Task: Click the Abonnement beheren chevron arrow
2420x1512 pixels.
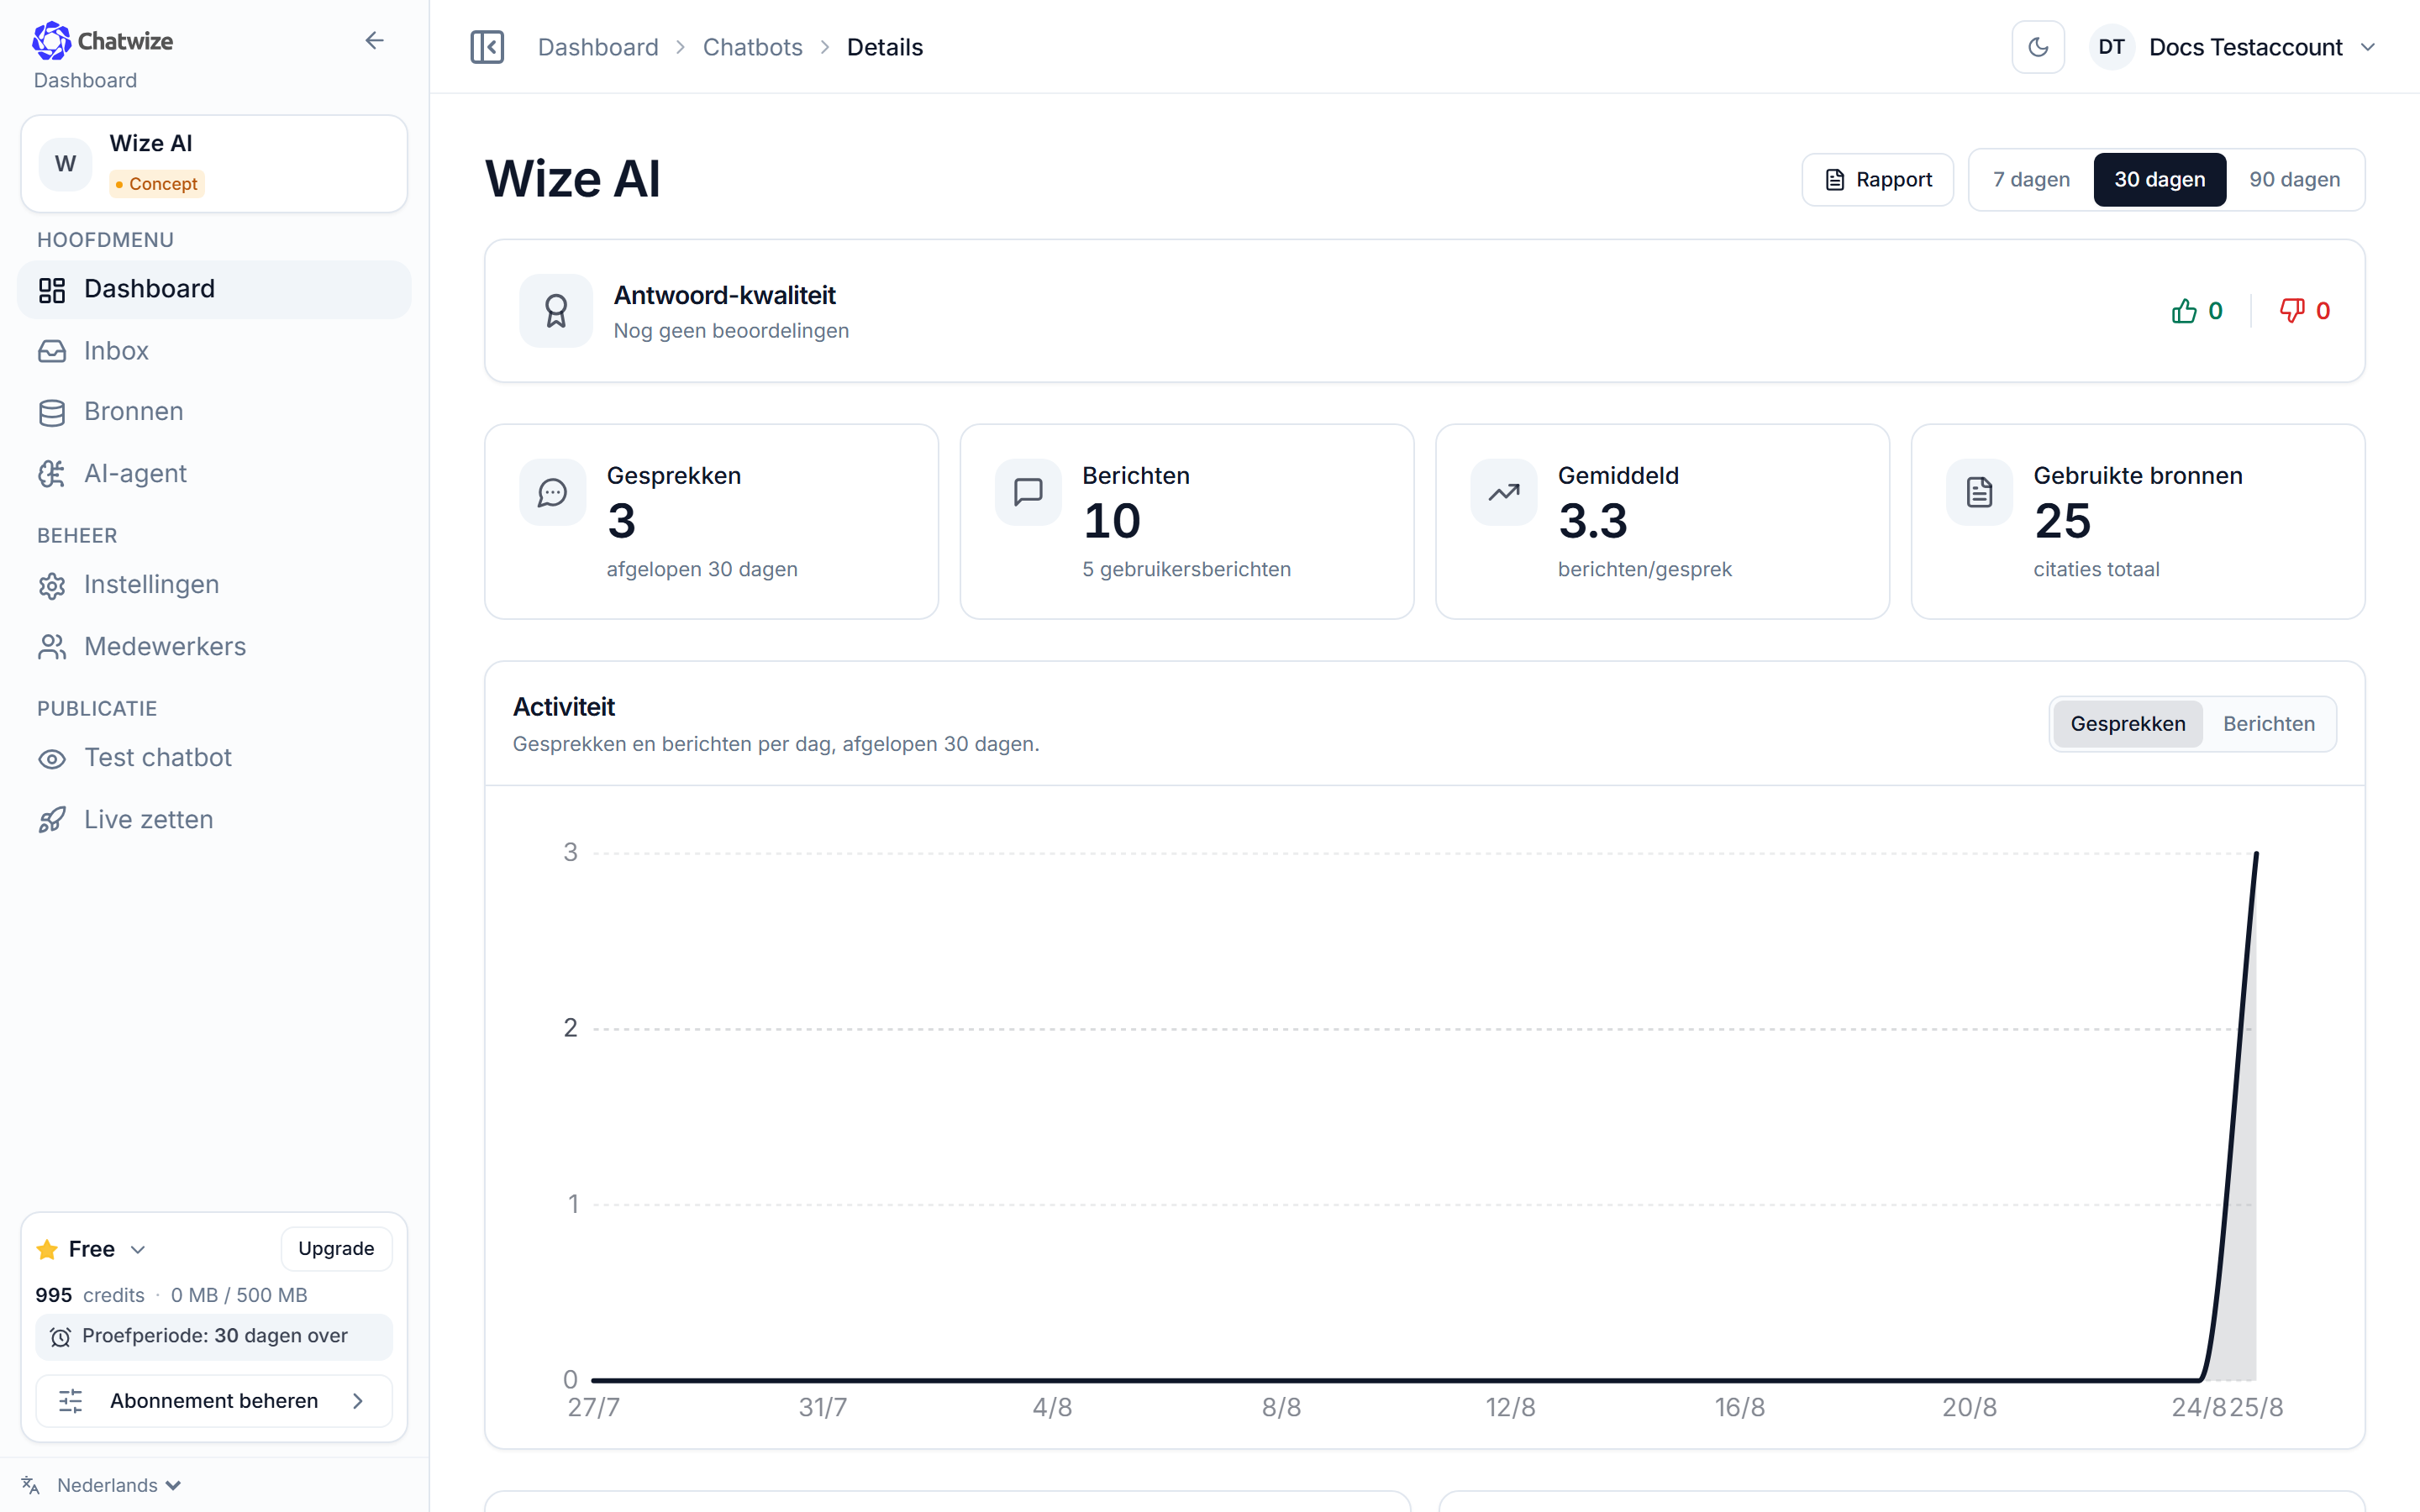Action: (x=358, y=1401)
